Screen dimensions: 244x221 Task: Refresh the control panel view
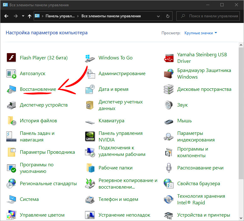[x=167, y=16]
